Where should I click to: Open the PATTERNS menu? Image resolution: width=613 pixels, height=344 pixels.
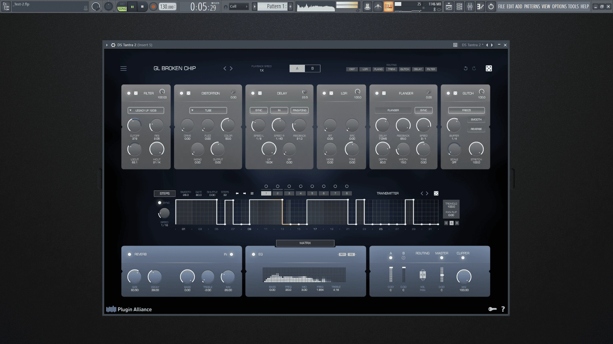coord(532,6)
